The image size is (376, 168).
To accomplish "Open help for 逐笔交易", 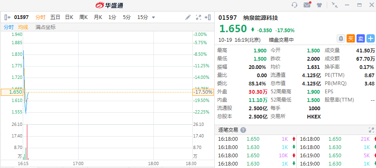I will [x=243, y=130].
